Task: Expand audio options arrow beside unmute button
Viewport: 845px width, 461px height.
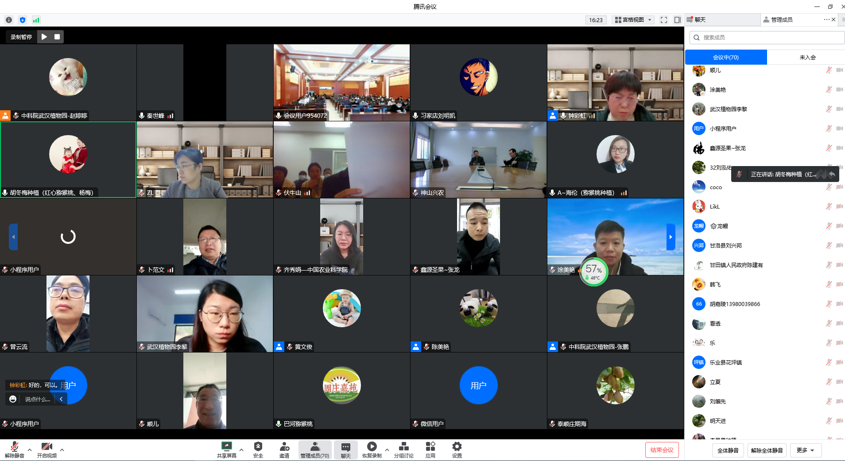Action: tap(30, 449)
